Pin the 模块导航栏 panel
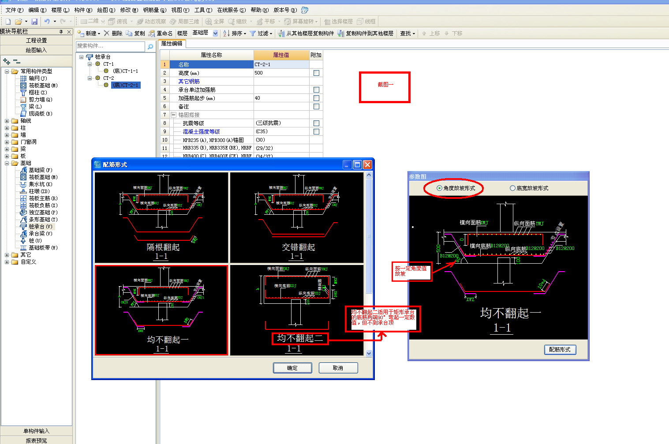 tap(61, 32)
